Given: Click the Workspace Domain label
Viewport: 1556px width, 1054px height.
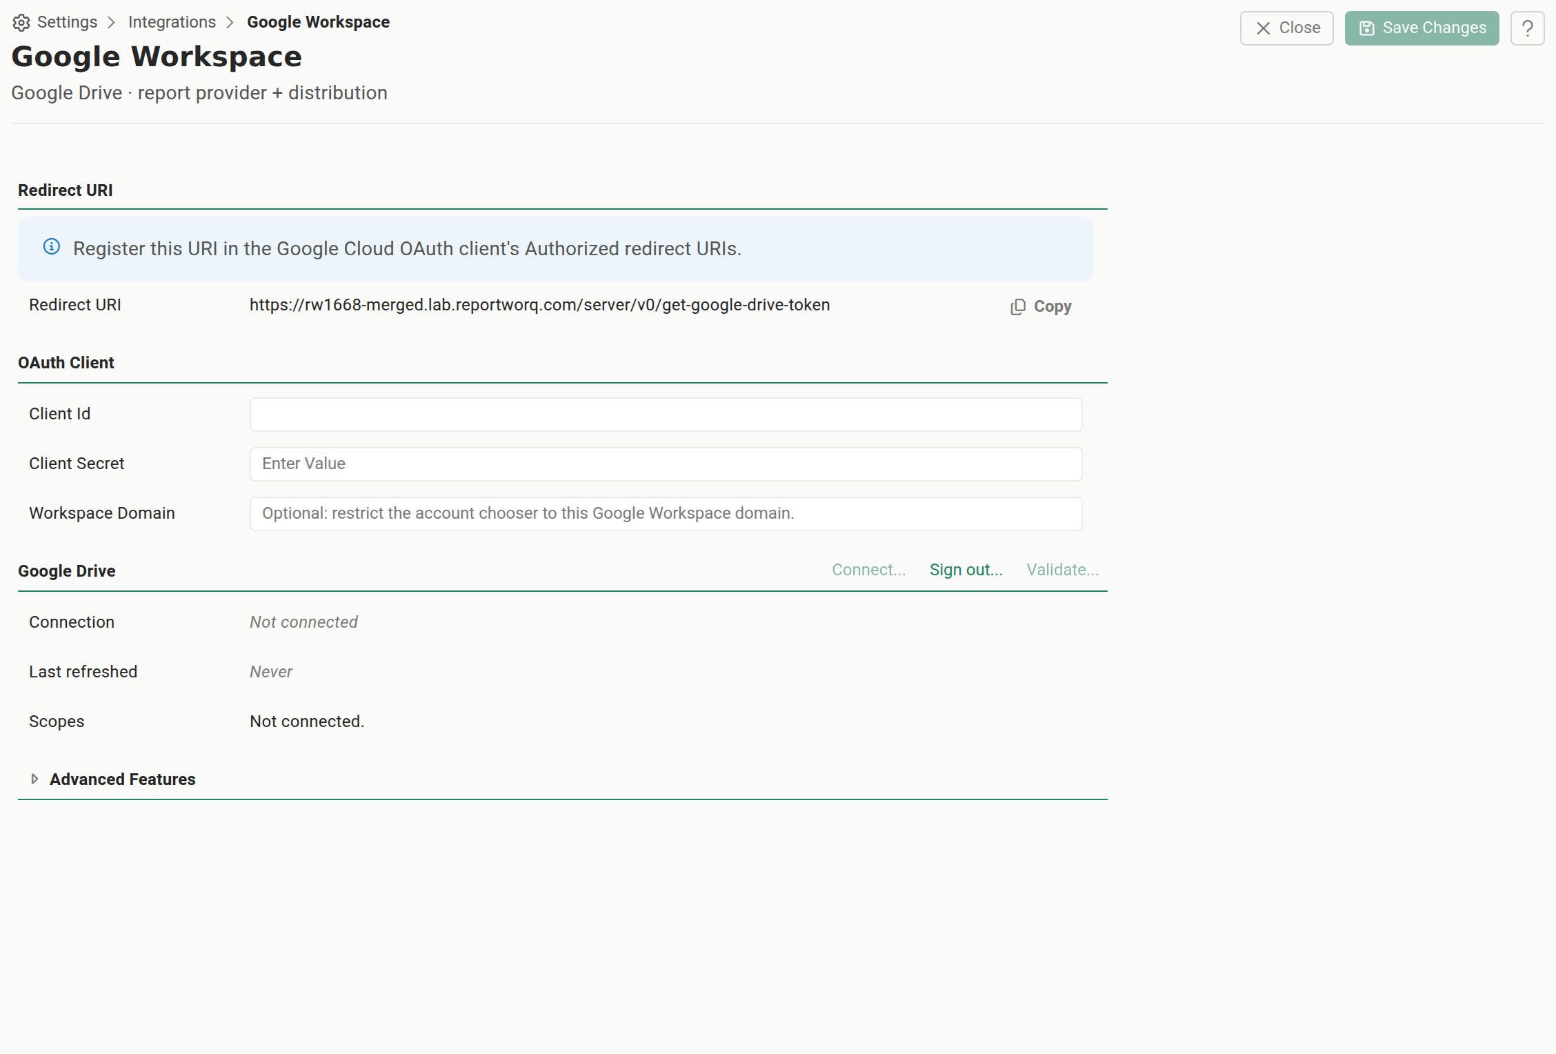Looking at the screenshot, I should click(x=102, y=513).
